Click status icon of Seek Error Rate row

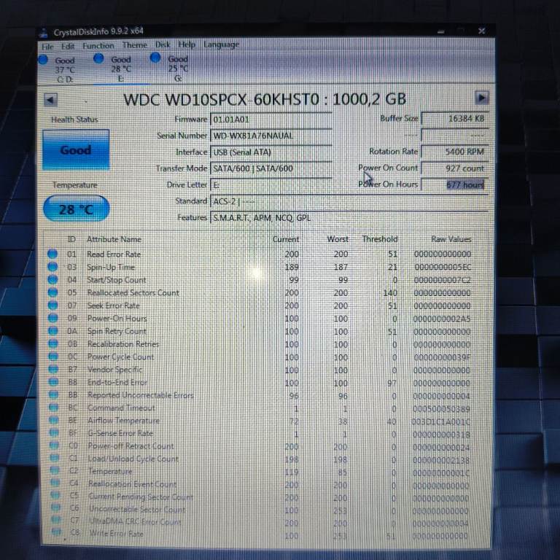coord(52,305)
